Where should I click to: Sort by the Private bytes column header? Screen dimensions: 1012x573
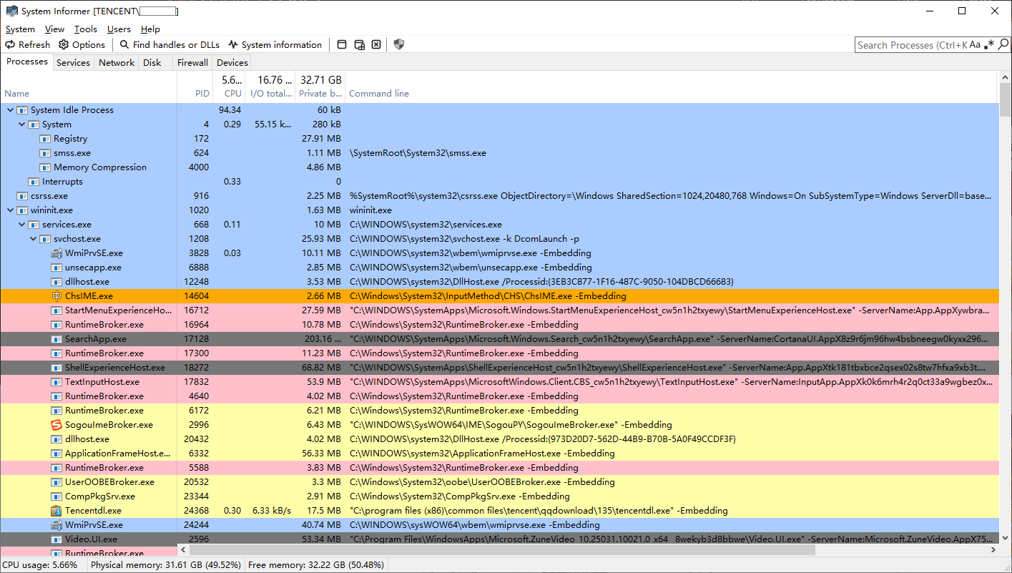coord(320,87)
